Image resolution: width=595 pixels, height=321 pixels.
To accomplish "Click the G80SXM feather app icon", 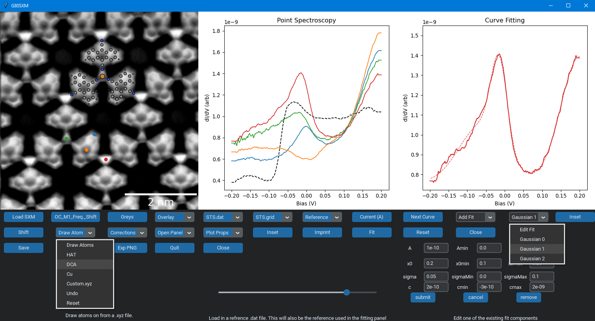I will (6, 5).
